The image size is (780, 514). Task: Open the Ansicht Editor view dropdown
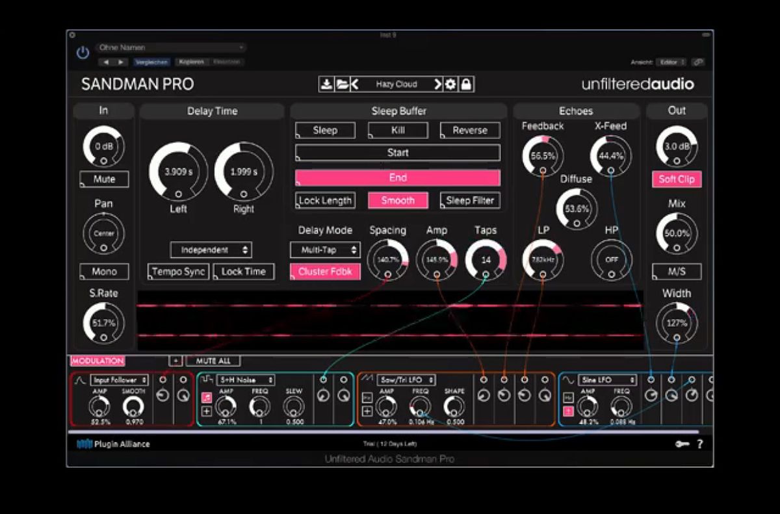coord(671,62)
